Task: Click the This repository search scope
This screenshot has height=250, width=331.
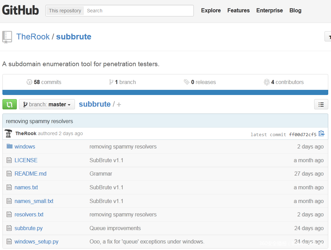Action: click(65, 11)
